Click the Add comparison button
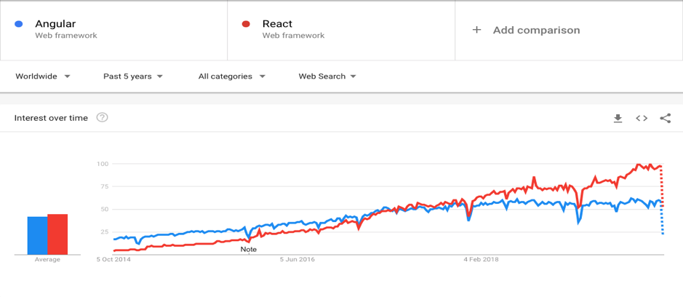Image resolution: width=683 pixels, height=297 pixels. point(536,30)
